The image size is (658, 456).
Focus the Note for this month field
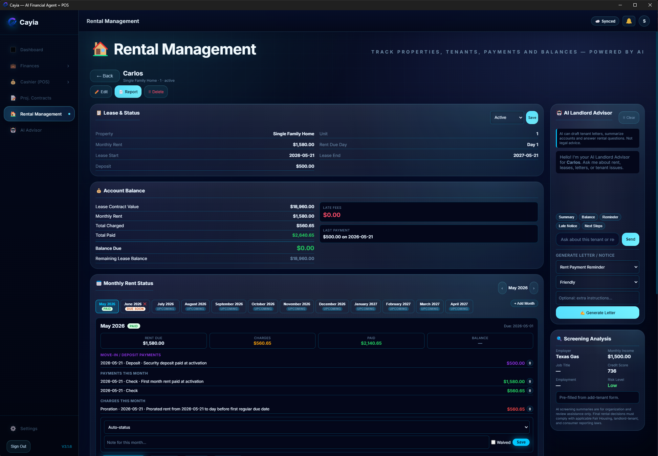coord(296,443)
